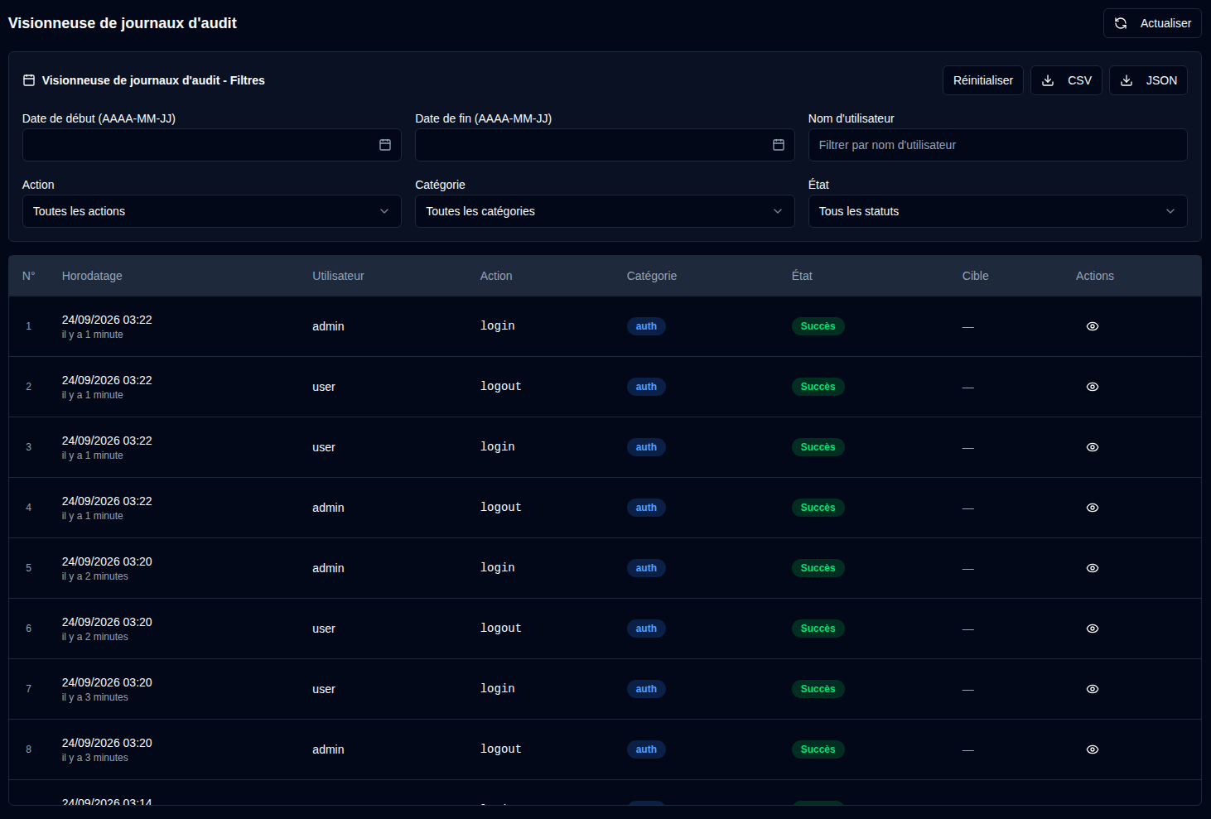Focus the Date de début field

pos(211,145)
